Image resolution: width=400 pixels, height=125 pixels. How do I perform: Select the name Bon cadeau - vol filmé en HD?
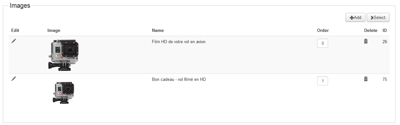[179, 79]
